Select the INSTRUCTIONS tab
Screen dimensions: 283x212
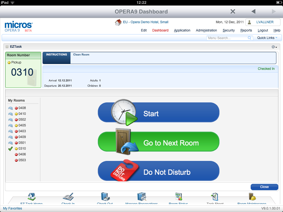click(56, 58)
